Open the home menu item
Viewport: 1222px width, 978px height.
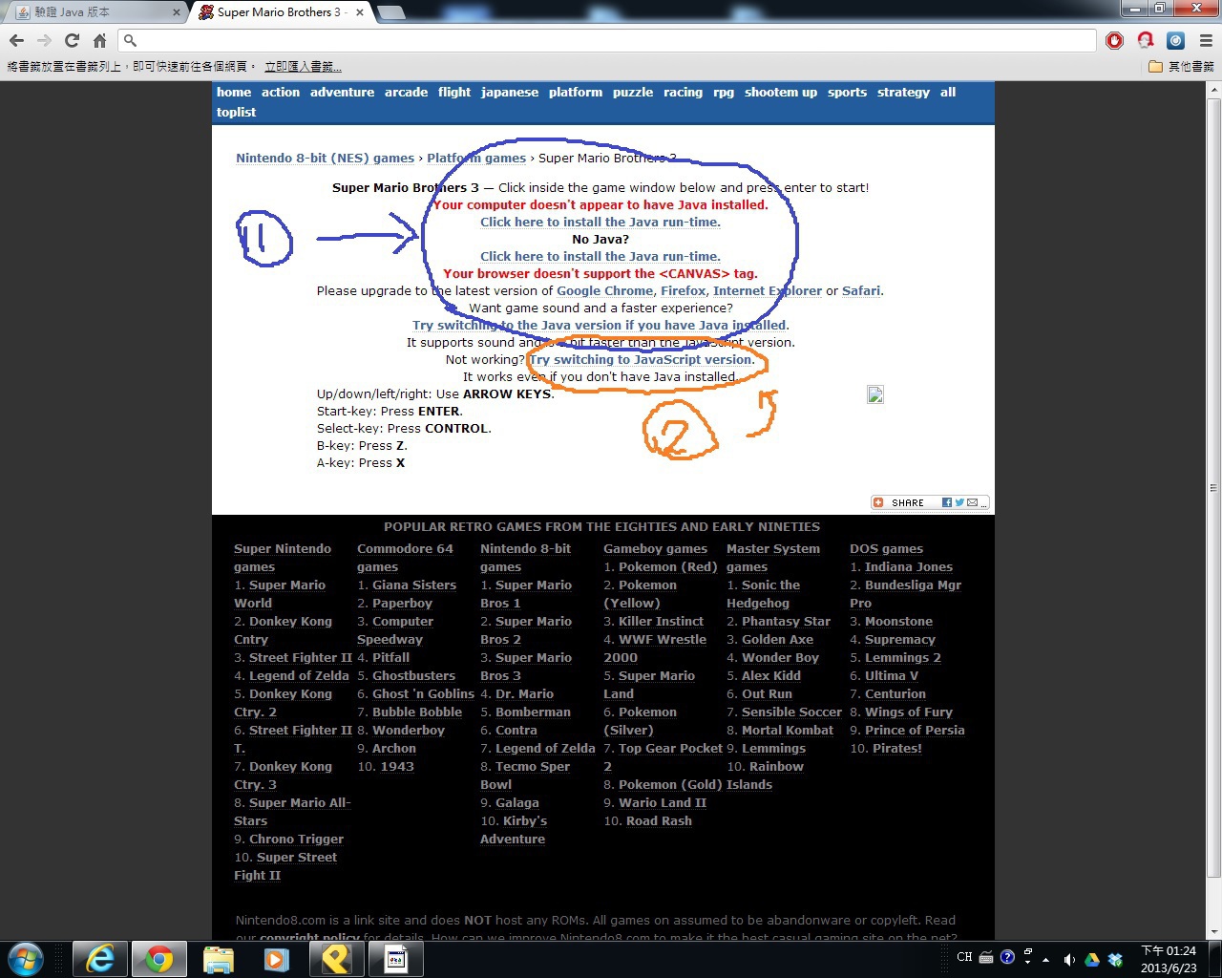pyautogui.click(x=234, y=92)
